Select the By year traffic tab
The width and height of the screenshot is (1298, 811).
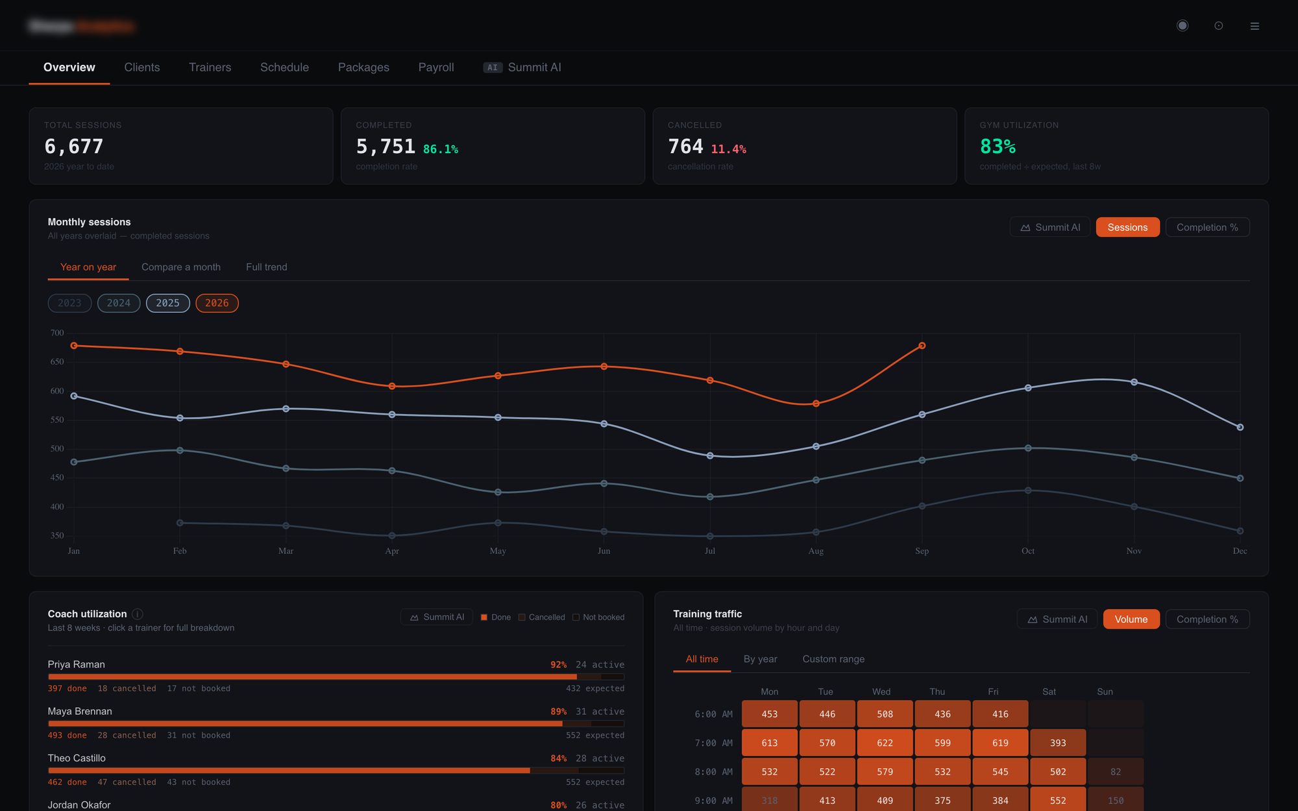tap(760, 659)
